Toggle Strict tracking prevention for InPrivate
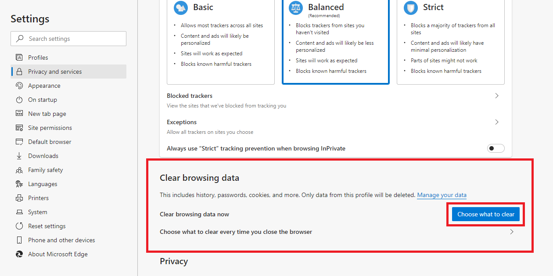This screenshot has height=276, width=553. tap(496, 148)
